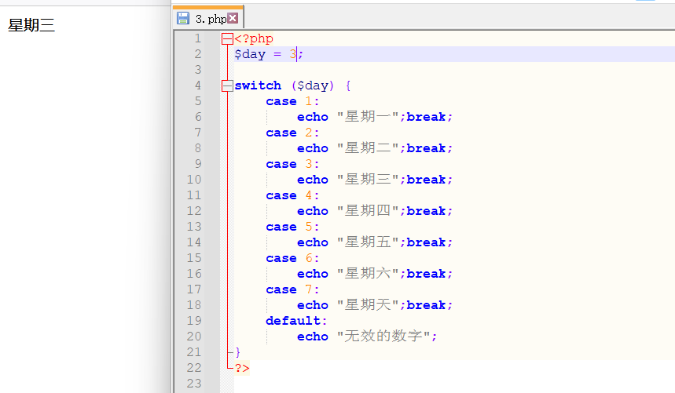
Task: Click the 'case 3:' line
Action: click(x=292, y=164)
